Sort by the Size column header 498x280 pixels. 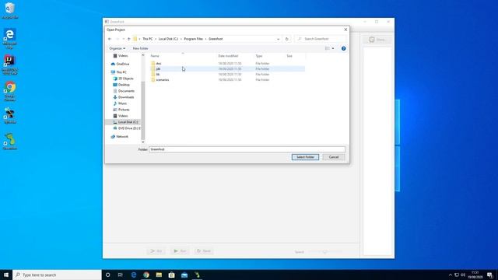pyautogui.click(x=295, y=56)
